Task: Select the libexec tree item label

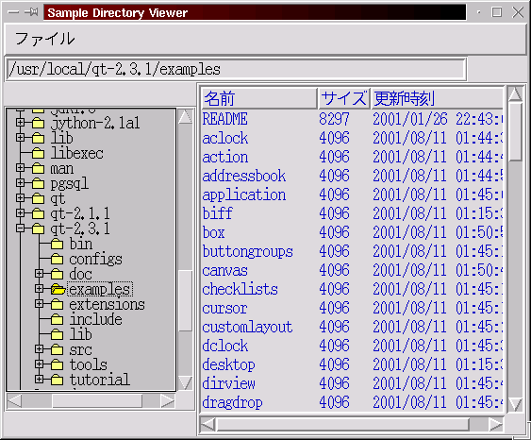Action: pos(77,153)
